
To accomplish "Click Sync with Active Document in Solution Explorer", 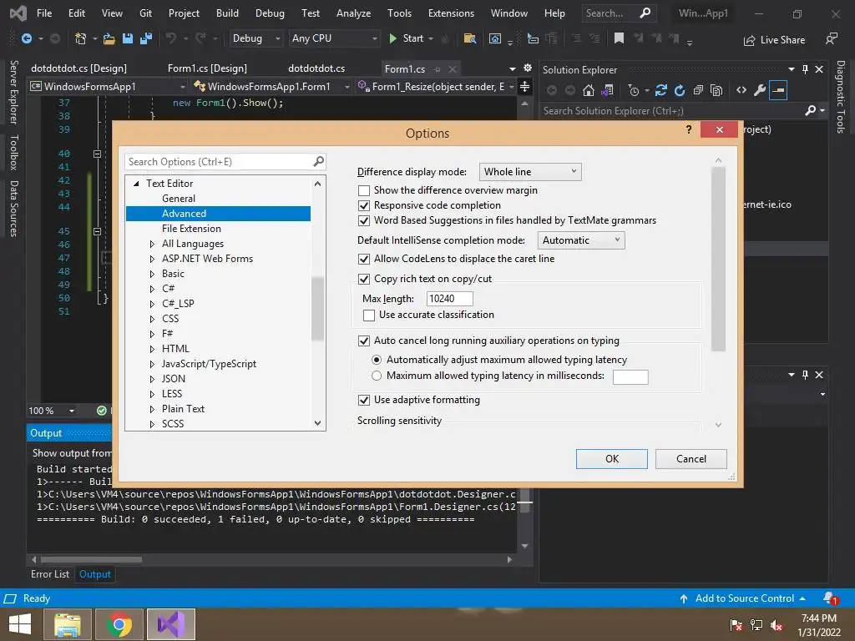I will click(661, 90).
